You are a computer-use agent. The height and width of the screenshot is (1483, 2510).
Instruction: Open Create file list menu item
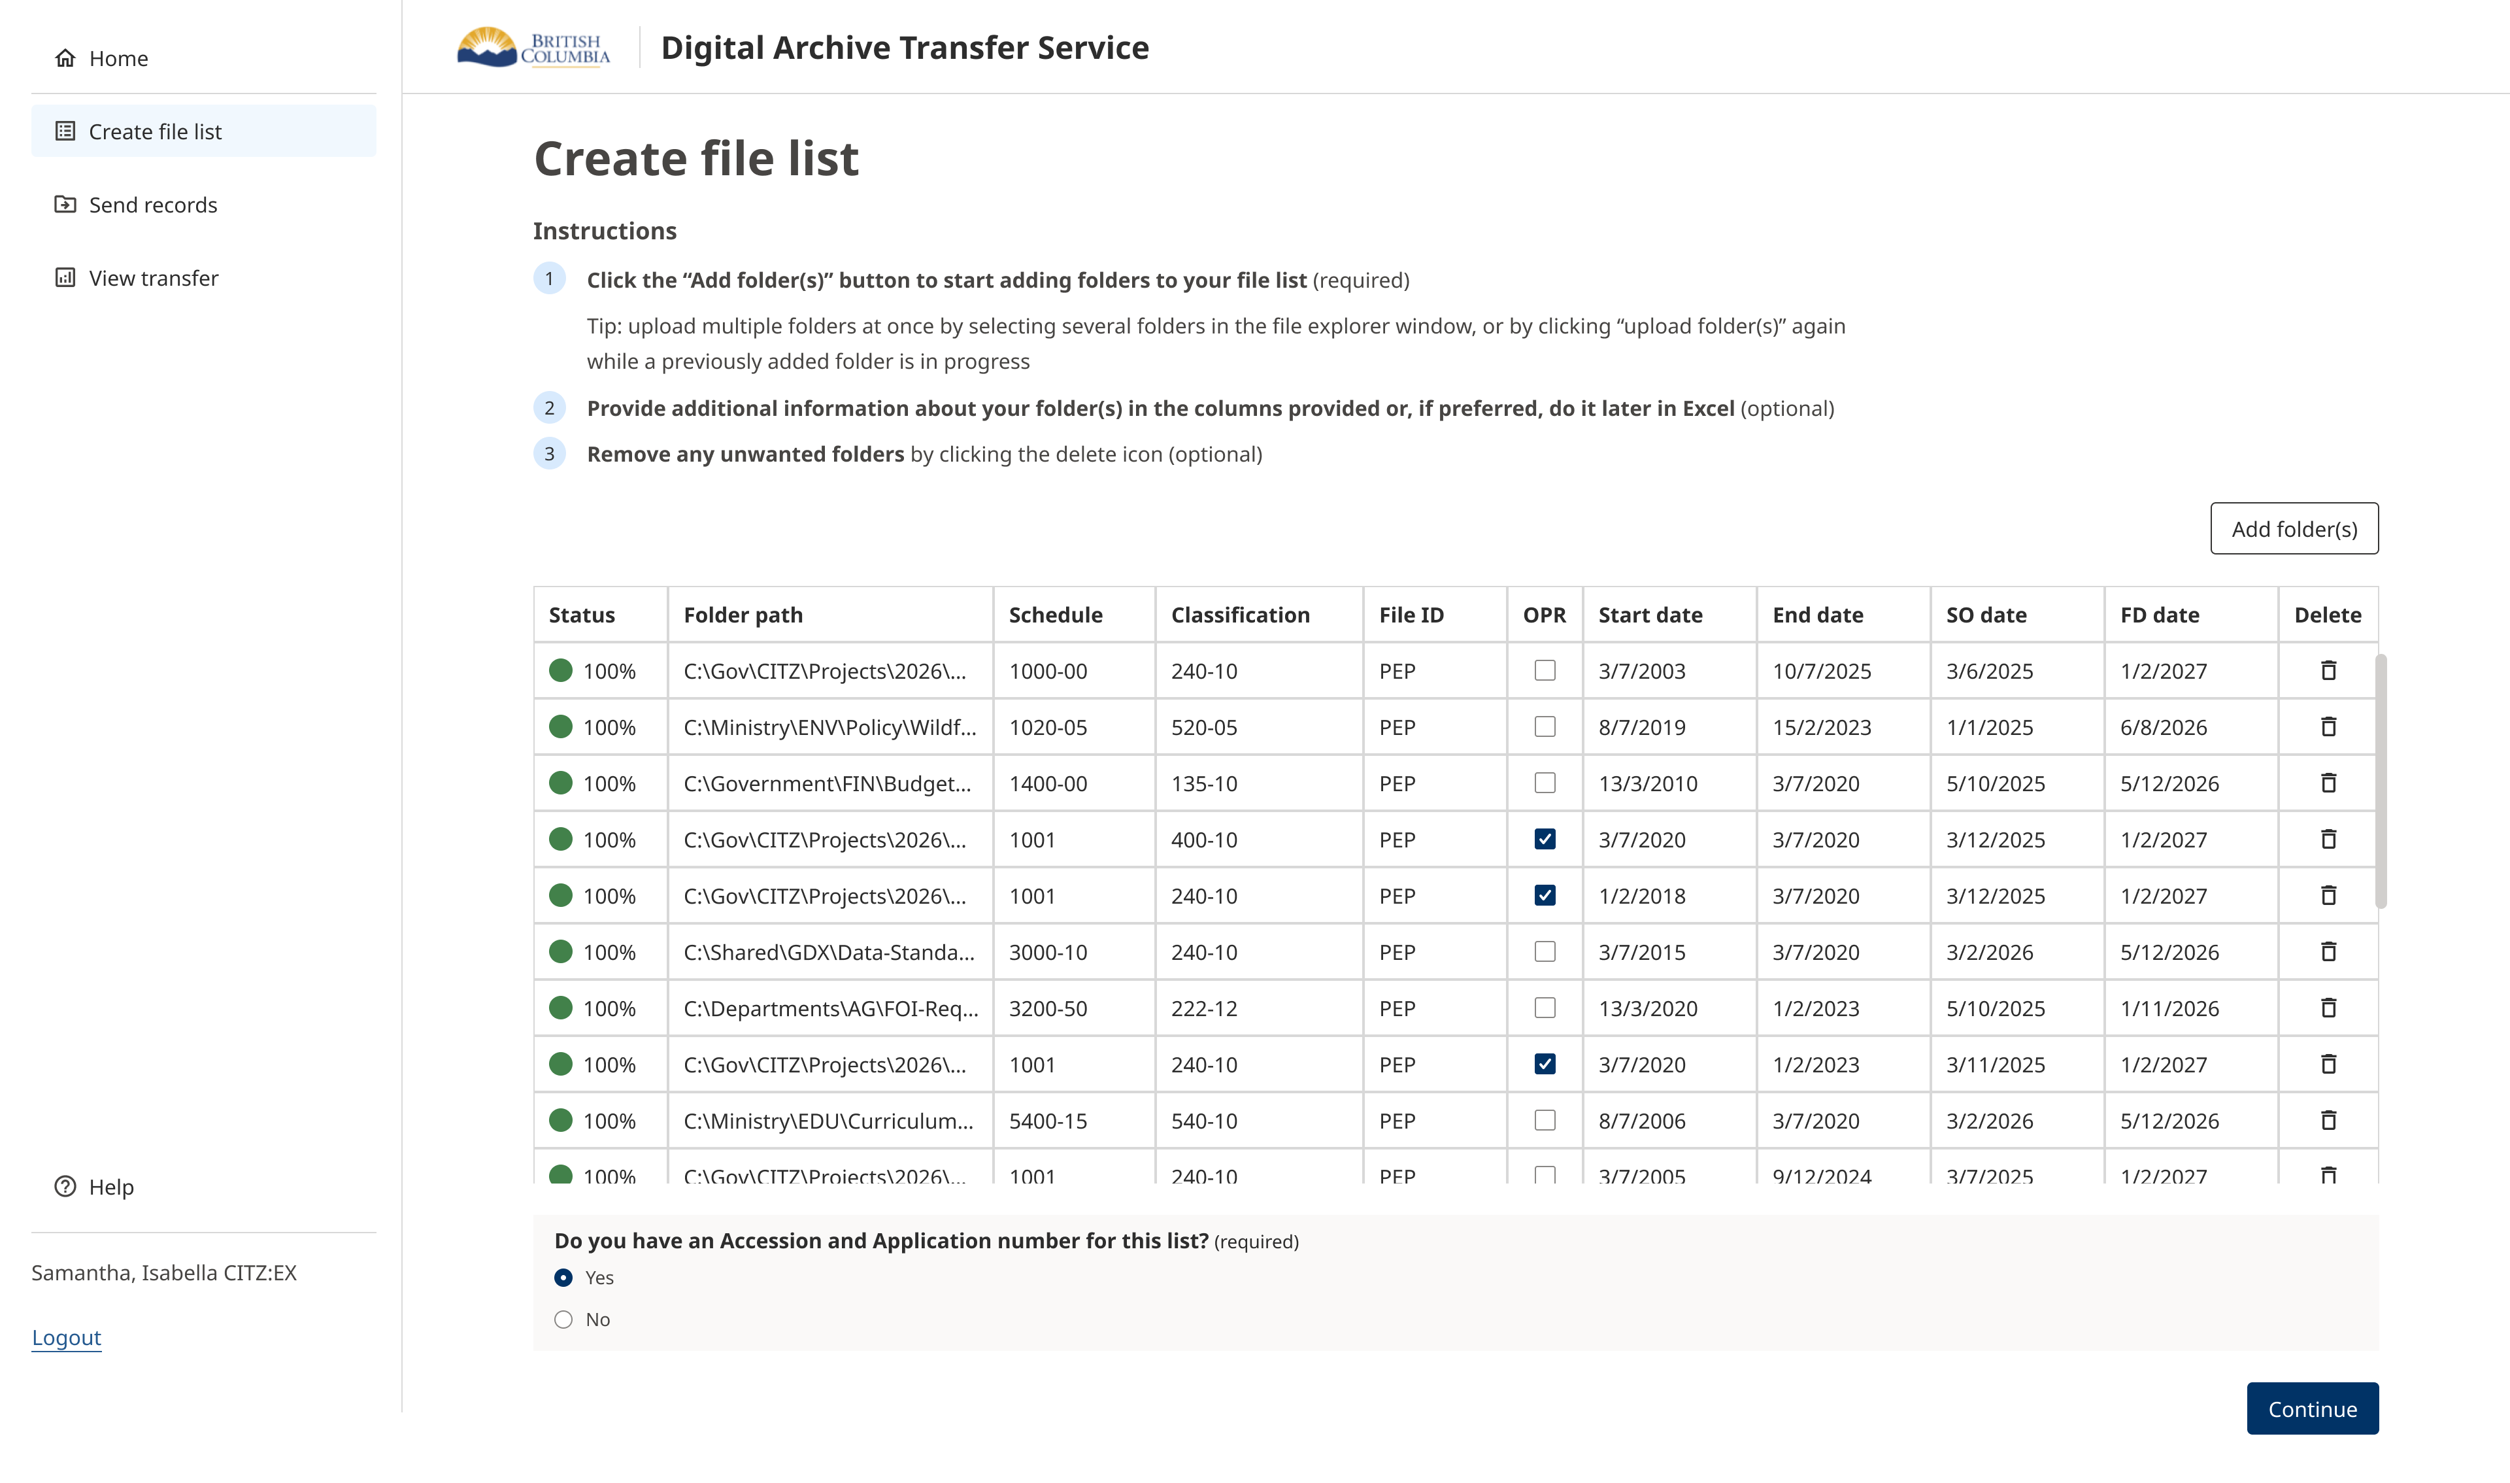point(155,132)
